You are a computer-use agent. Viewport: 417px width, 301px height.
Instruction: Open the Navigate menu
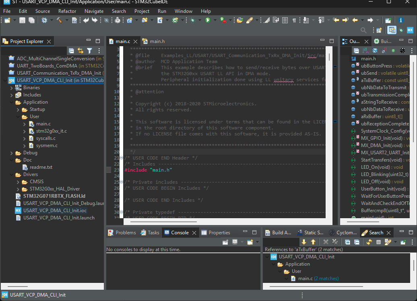tap(94, 11)
